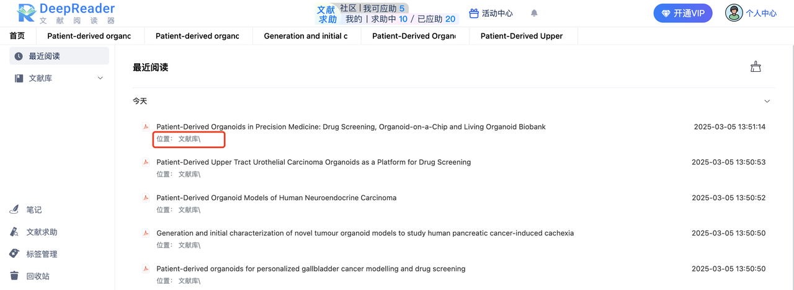794x290 pixels.
Task: Click the DeepReader logo icon
Action: [26, 12]
